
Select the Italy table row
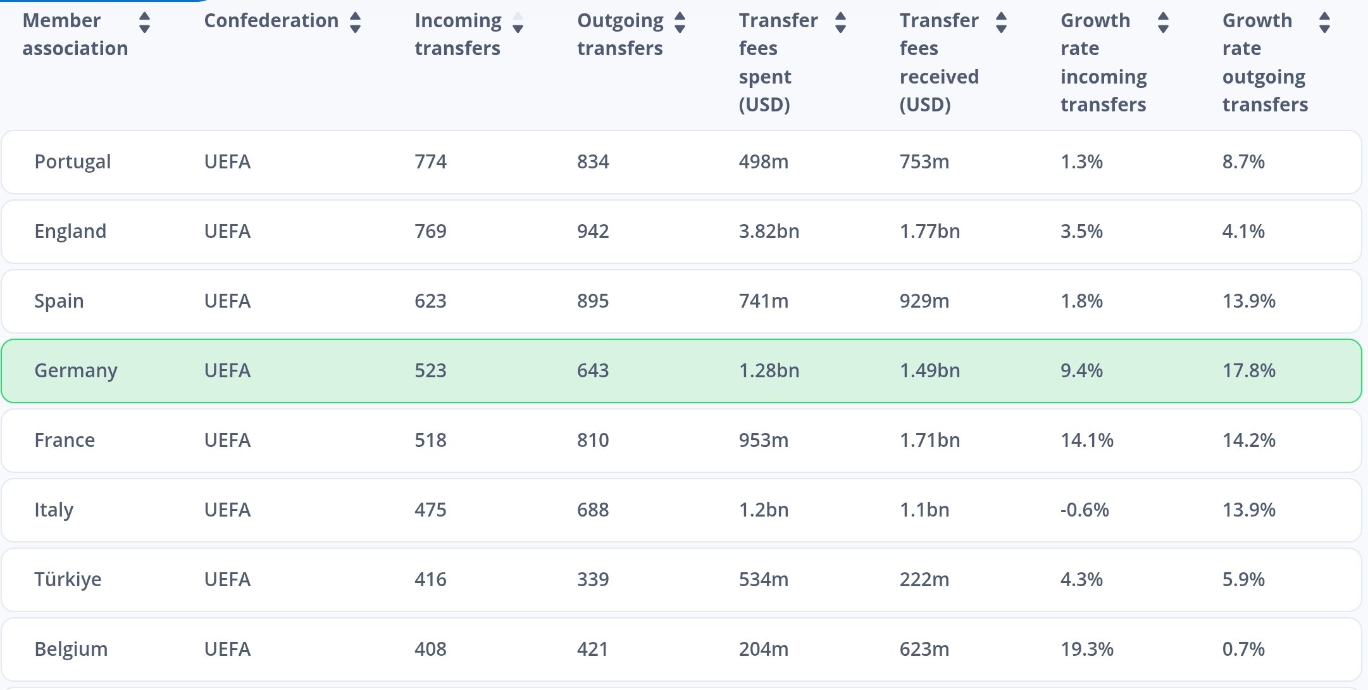pos(681,510)
